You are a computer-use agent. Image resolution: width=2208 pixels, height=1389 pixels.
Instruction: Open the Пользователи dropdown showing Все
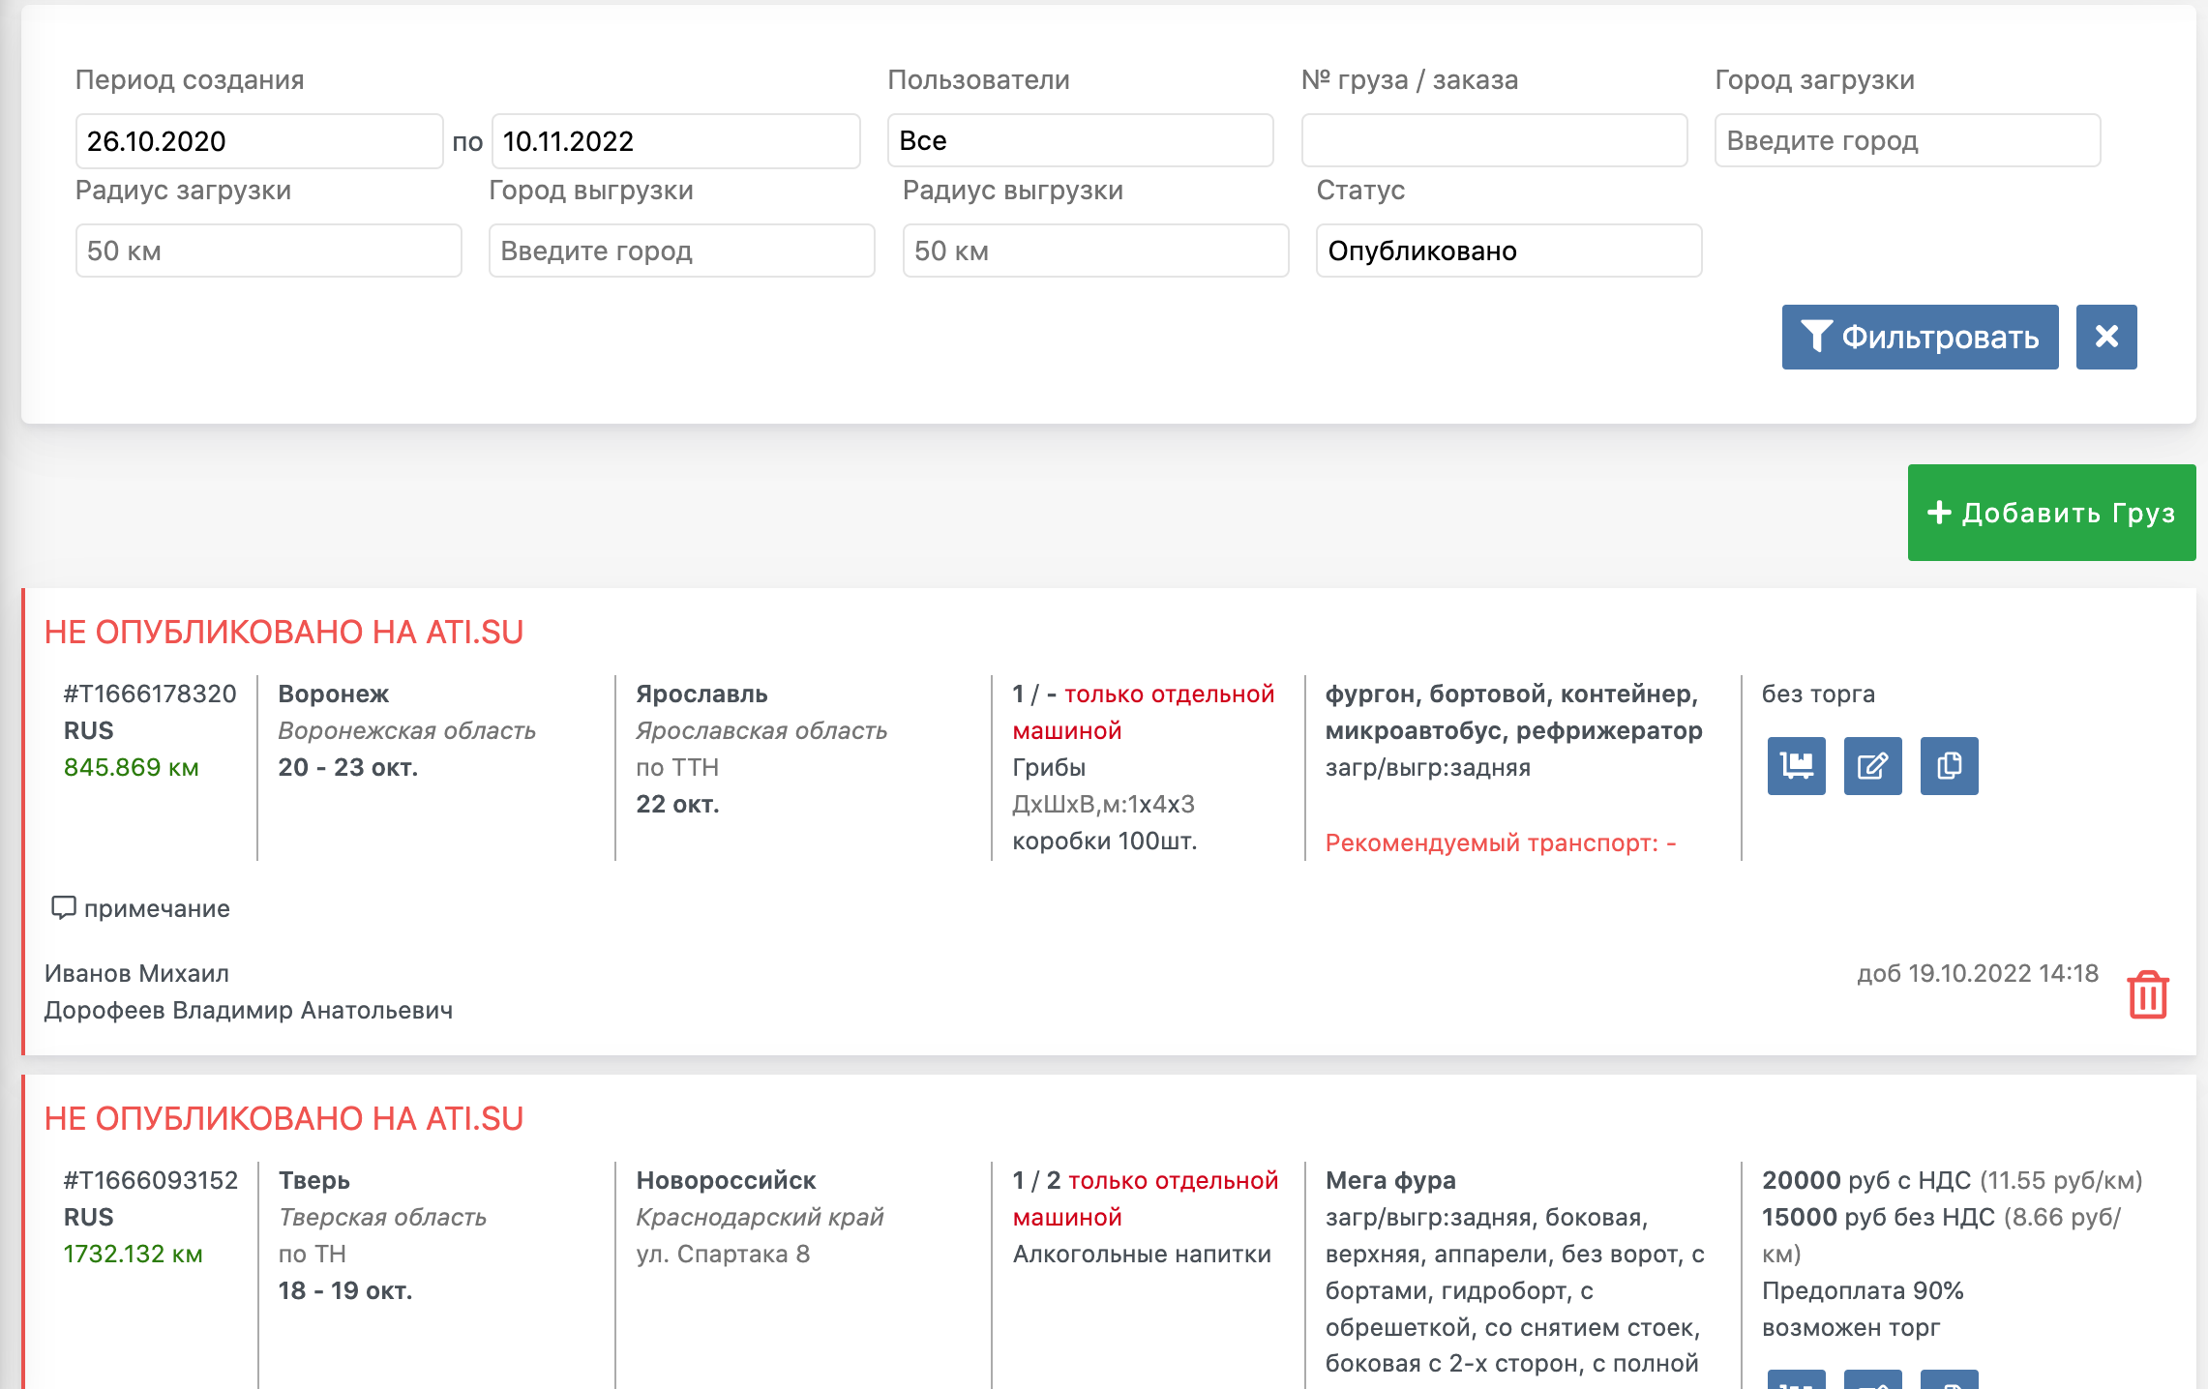pos(1080,140)
